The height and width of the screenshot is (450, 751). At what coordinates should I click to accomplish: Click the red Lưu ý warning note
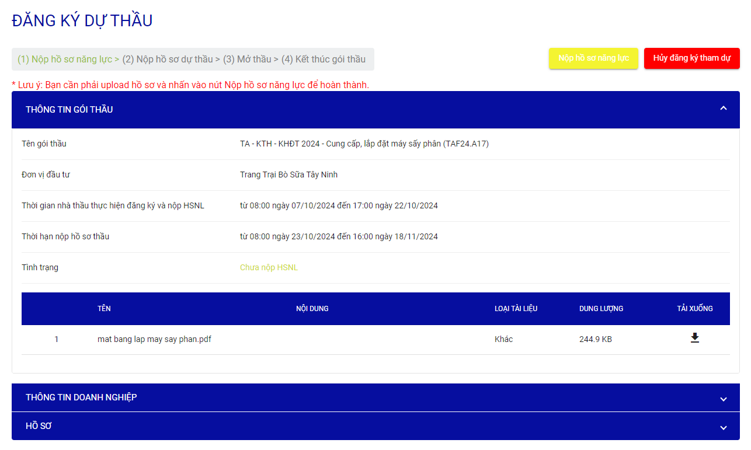(x=190, y=85)
